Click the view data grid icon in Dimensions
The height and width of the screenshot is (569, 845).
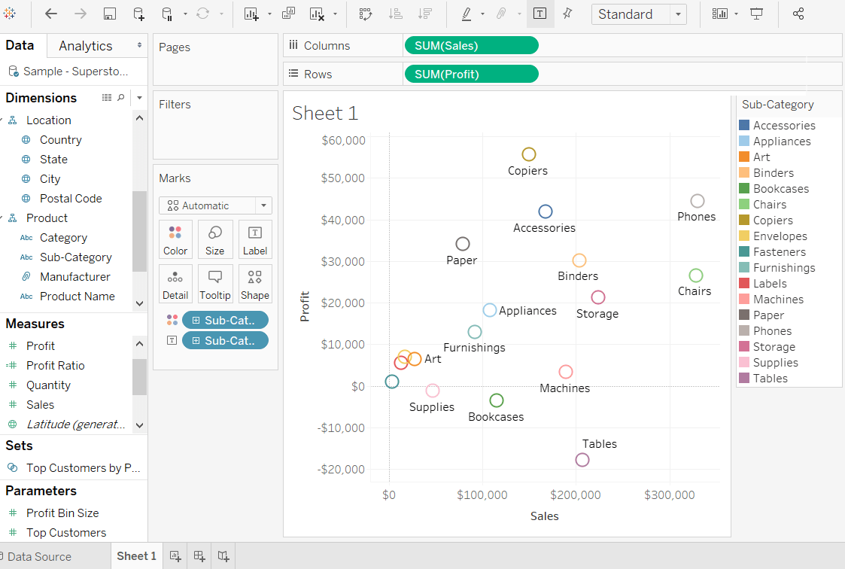pyautogui.click(x=107, y=98)
